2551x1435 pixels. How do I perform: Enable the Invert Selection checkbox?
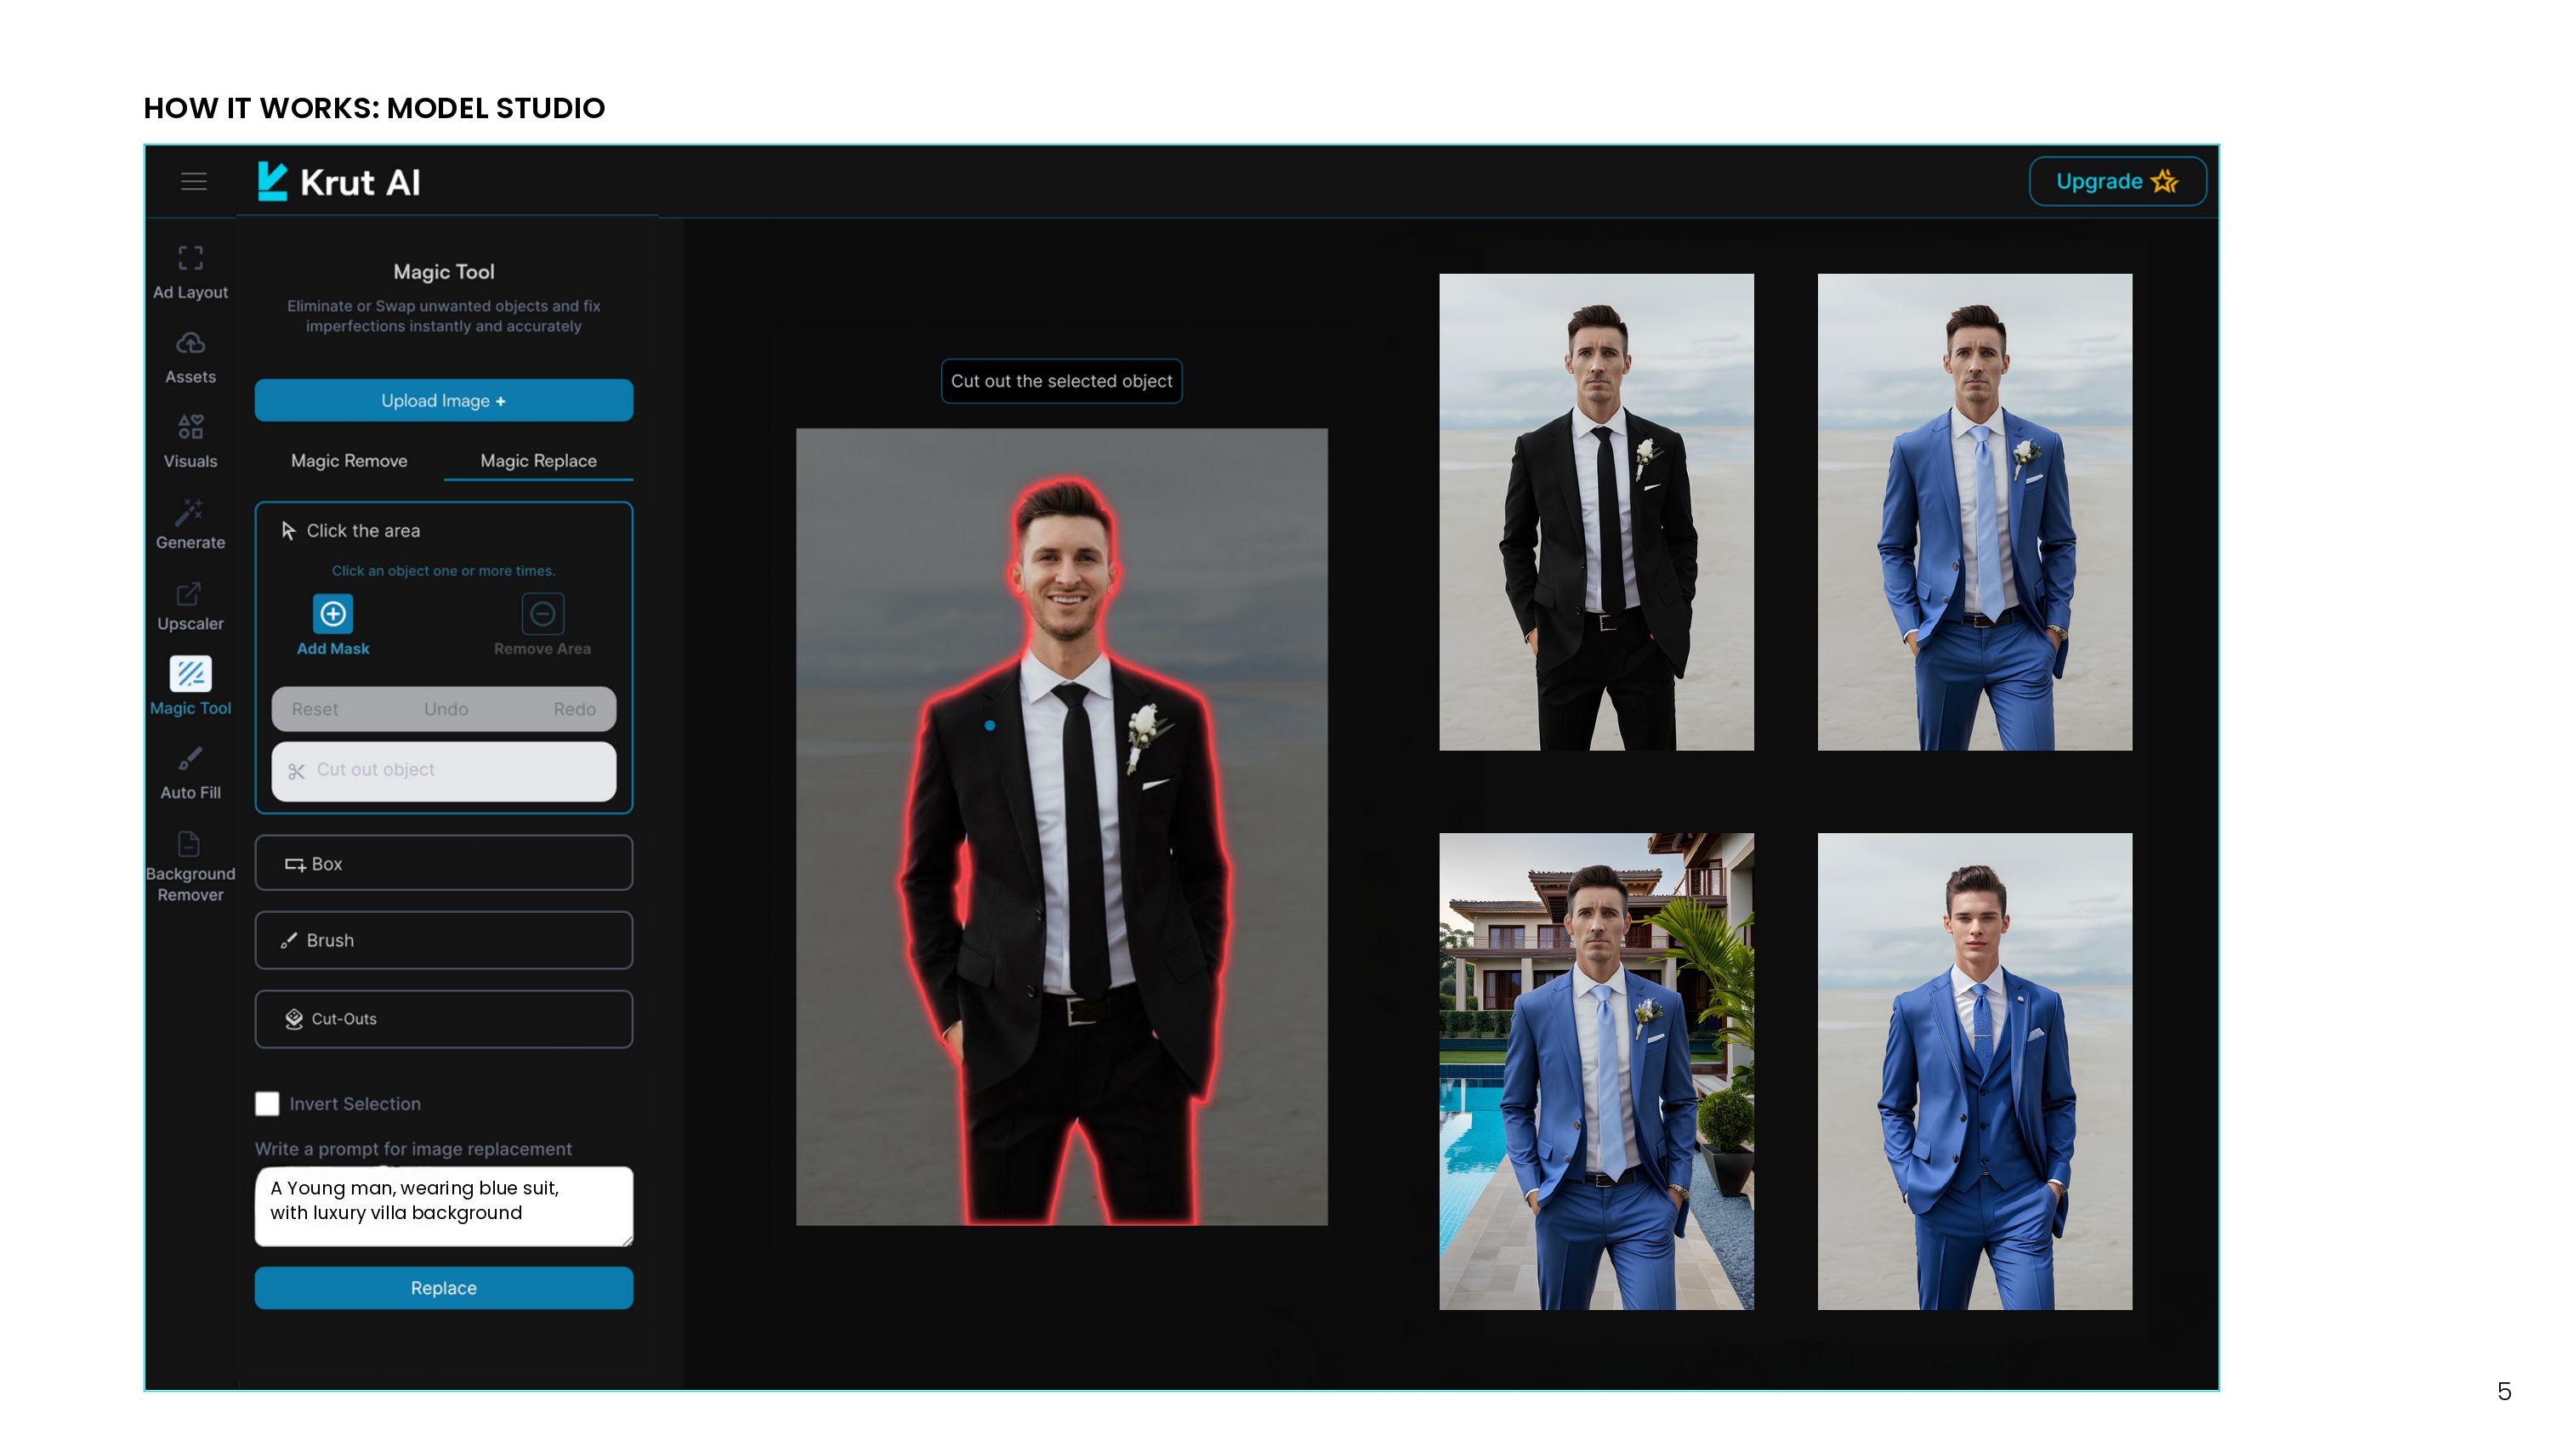tap(266, 1103)
